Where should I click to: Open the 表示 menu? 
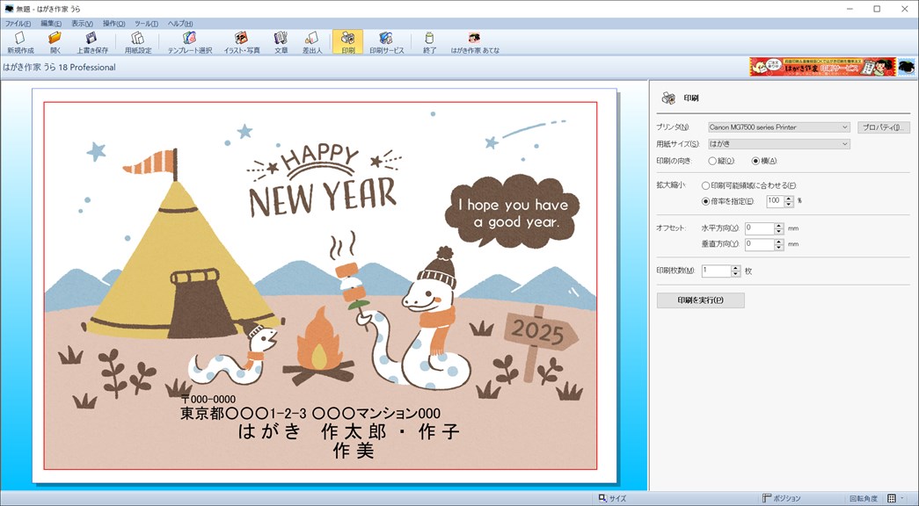tap(82, 24)
